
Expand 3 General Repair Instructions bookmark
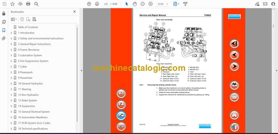coord(11,44)
